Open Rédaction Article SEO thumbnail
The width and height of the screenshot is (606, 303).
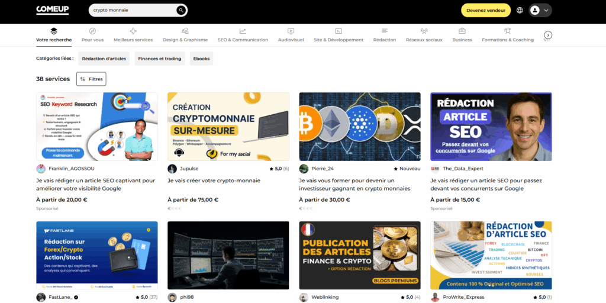[491, 127]
